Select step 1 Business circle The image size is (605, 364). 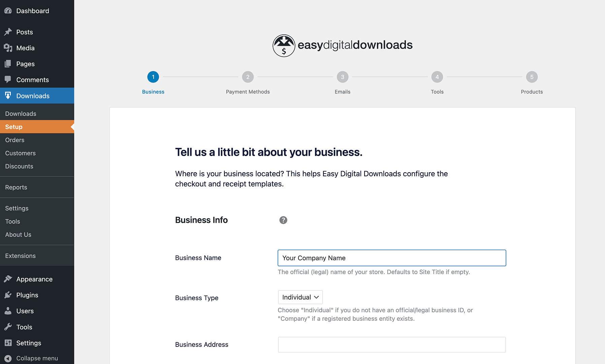point(153,77)
